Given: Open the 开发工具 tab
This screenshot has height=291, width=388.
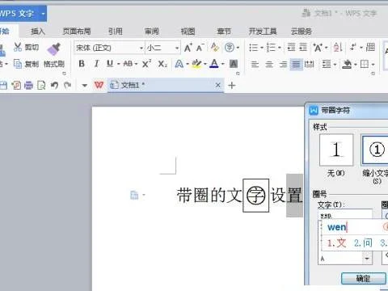Looking at the screenshot, I should [263, 32].
